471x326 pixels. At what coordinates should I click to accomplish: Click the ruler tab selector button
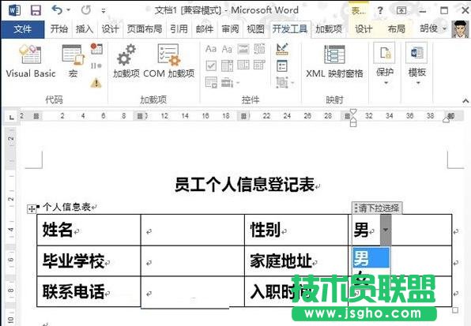(11, 117)
